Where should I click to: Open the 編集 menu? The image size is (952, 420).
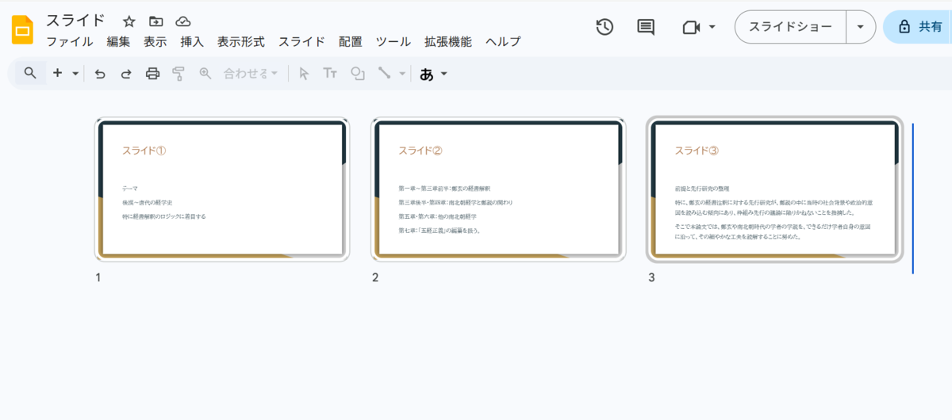pos(118,42)
